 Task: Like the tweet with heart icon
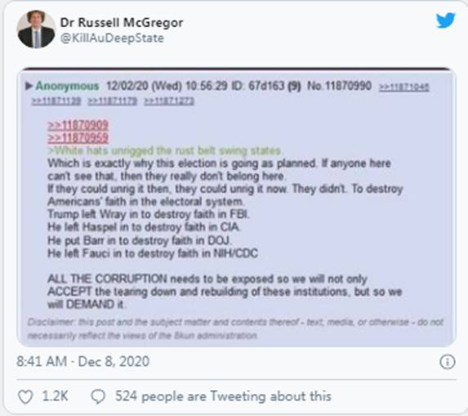25,397
